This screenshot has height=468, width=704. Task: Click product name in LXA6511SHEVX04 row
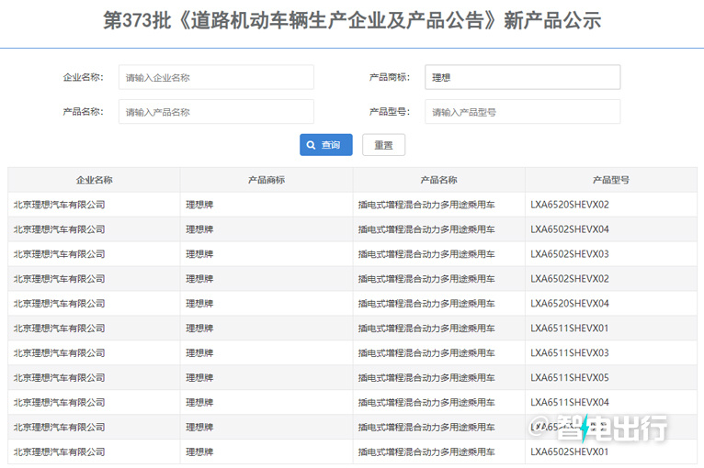(426, 402)
